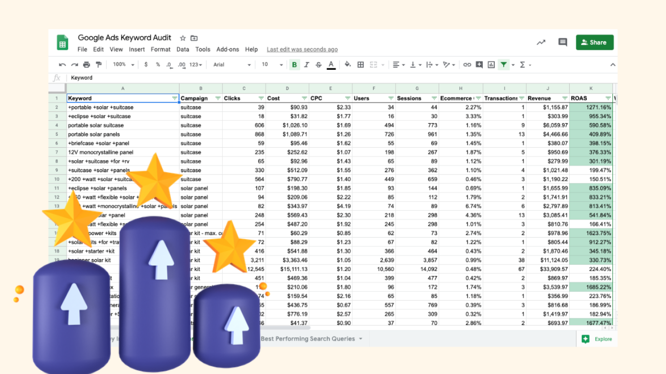The height and width of the screenshot is (374, 666).
Task: Open the Format menu
Action: tap(160, 49)
